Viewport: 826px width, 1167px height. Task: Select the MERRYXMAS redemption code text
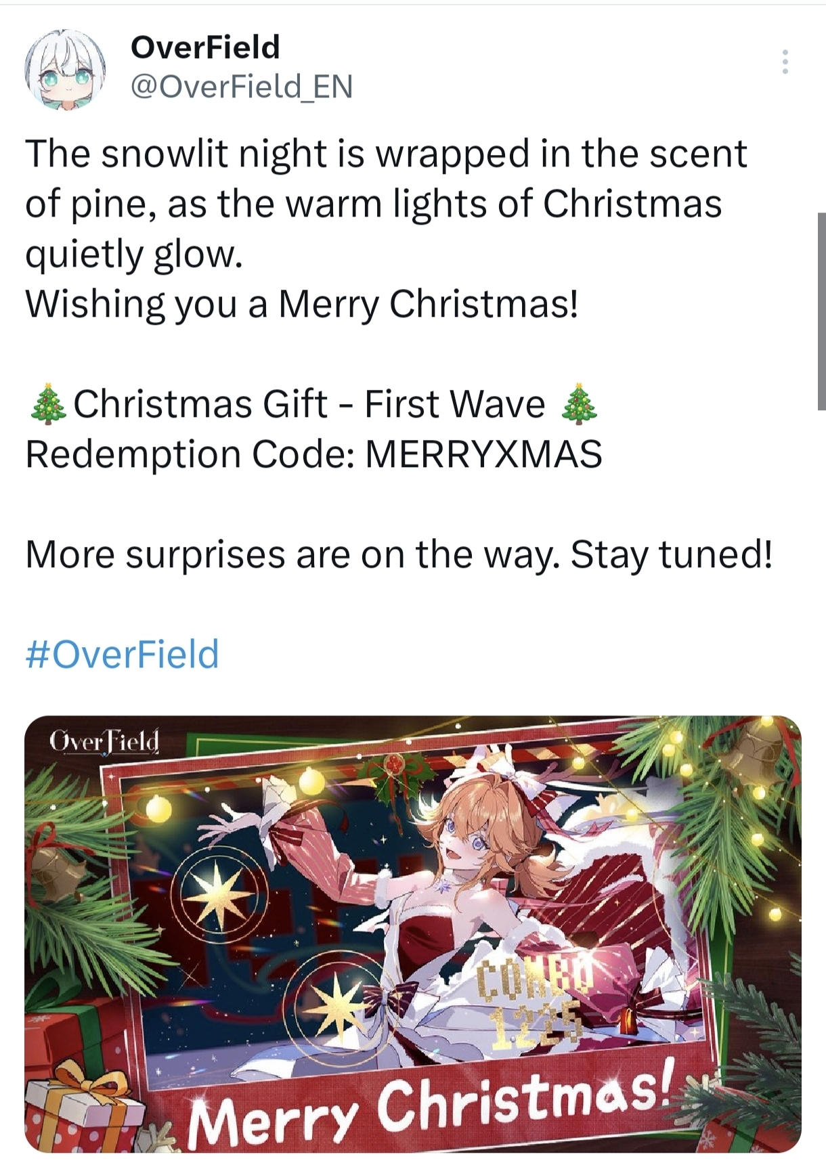[483, 454]
